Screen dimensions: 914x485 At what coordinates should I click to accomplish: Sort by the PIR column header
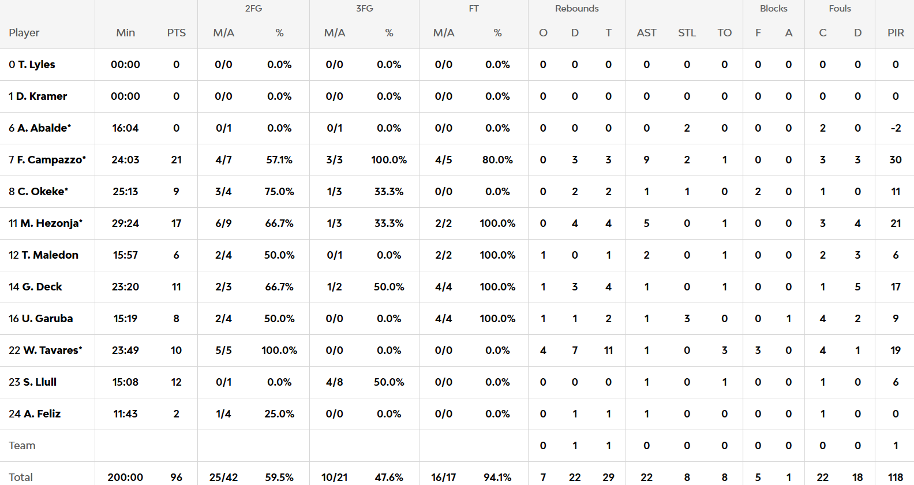point(896,33)
